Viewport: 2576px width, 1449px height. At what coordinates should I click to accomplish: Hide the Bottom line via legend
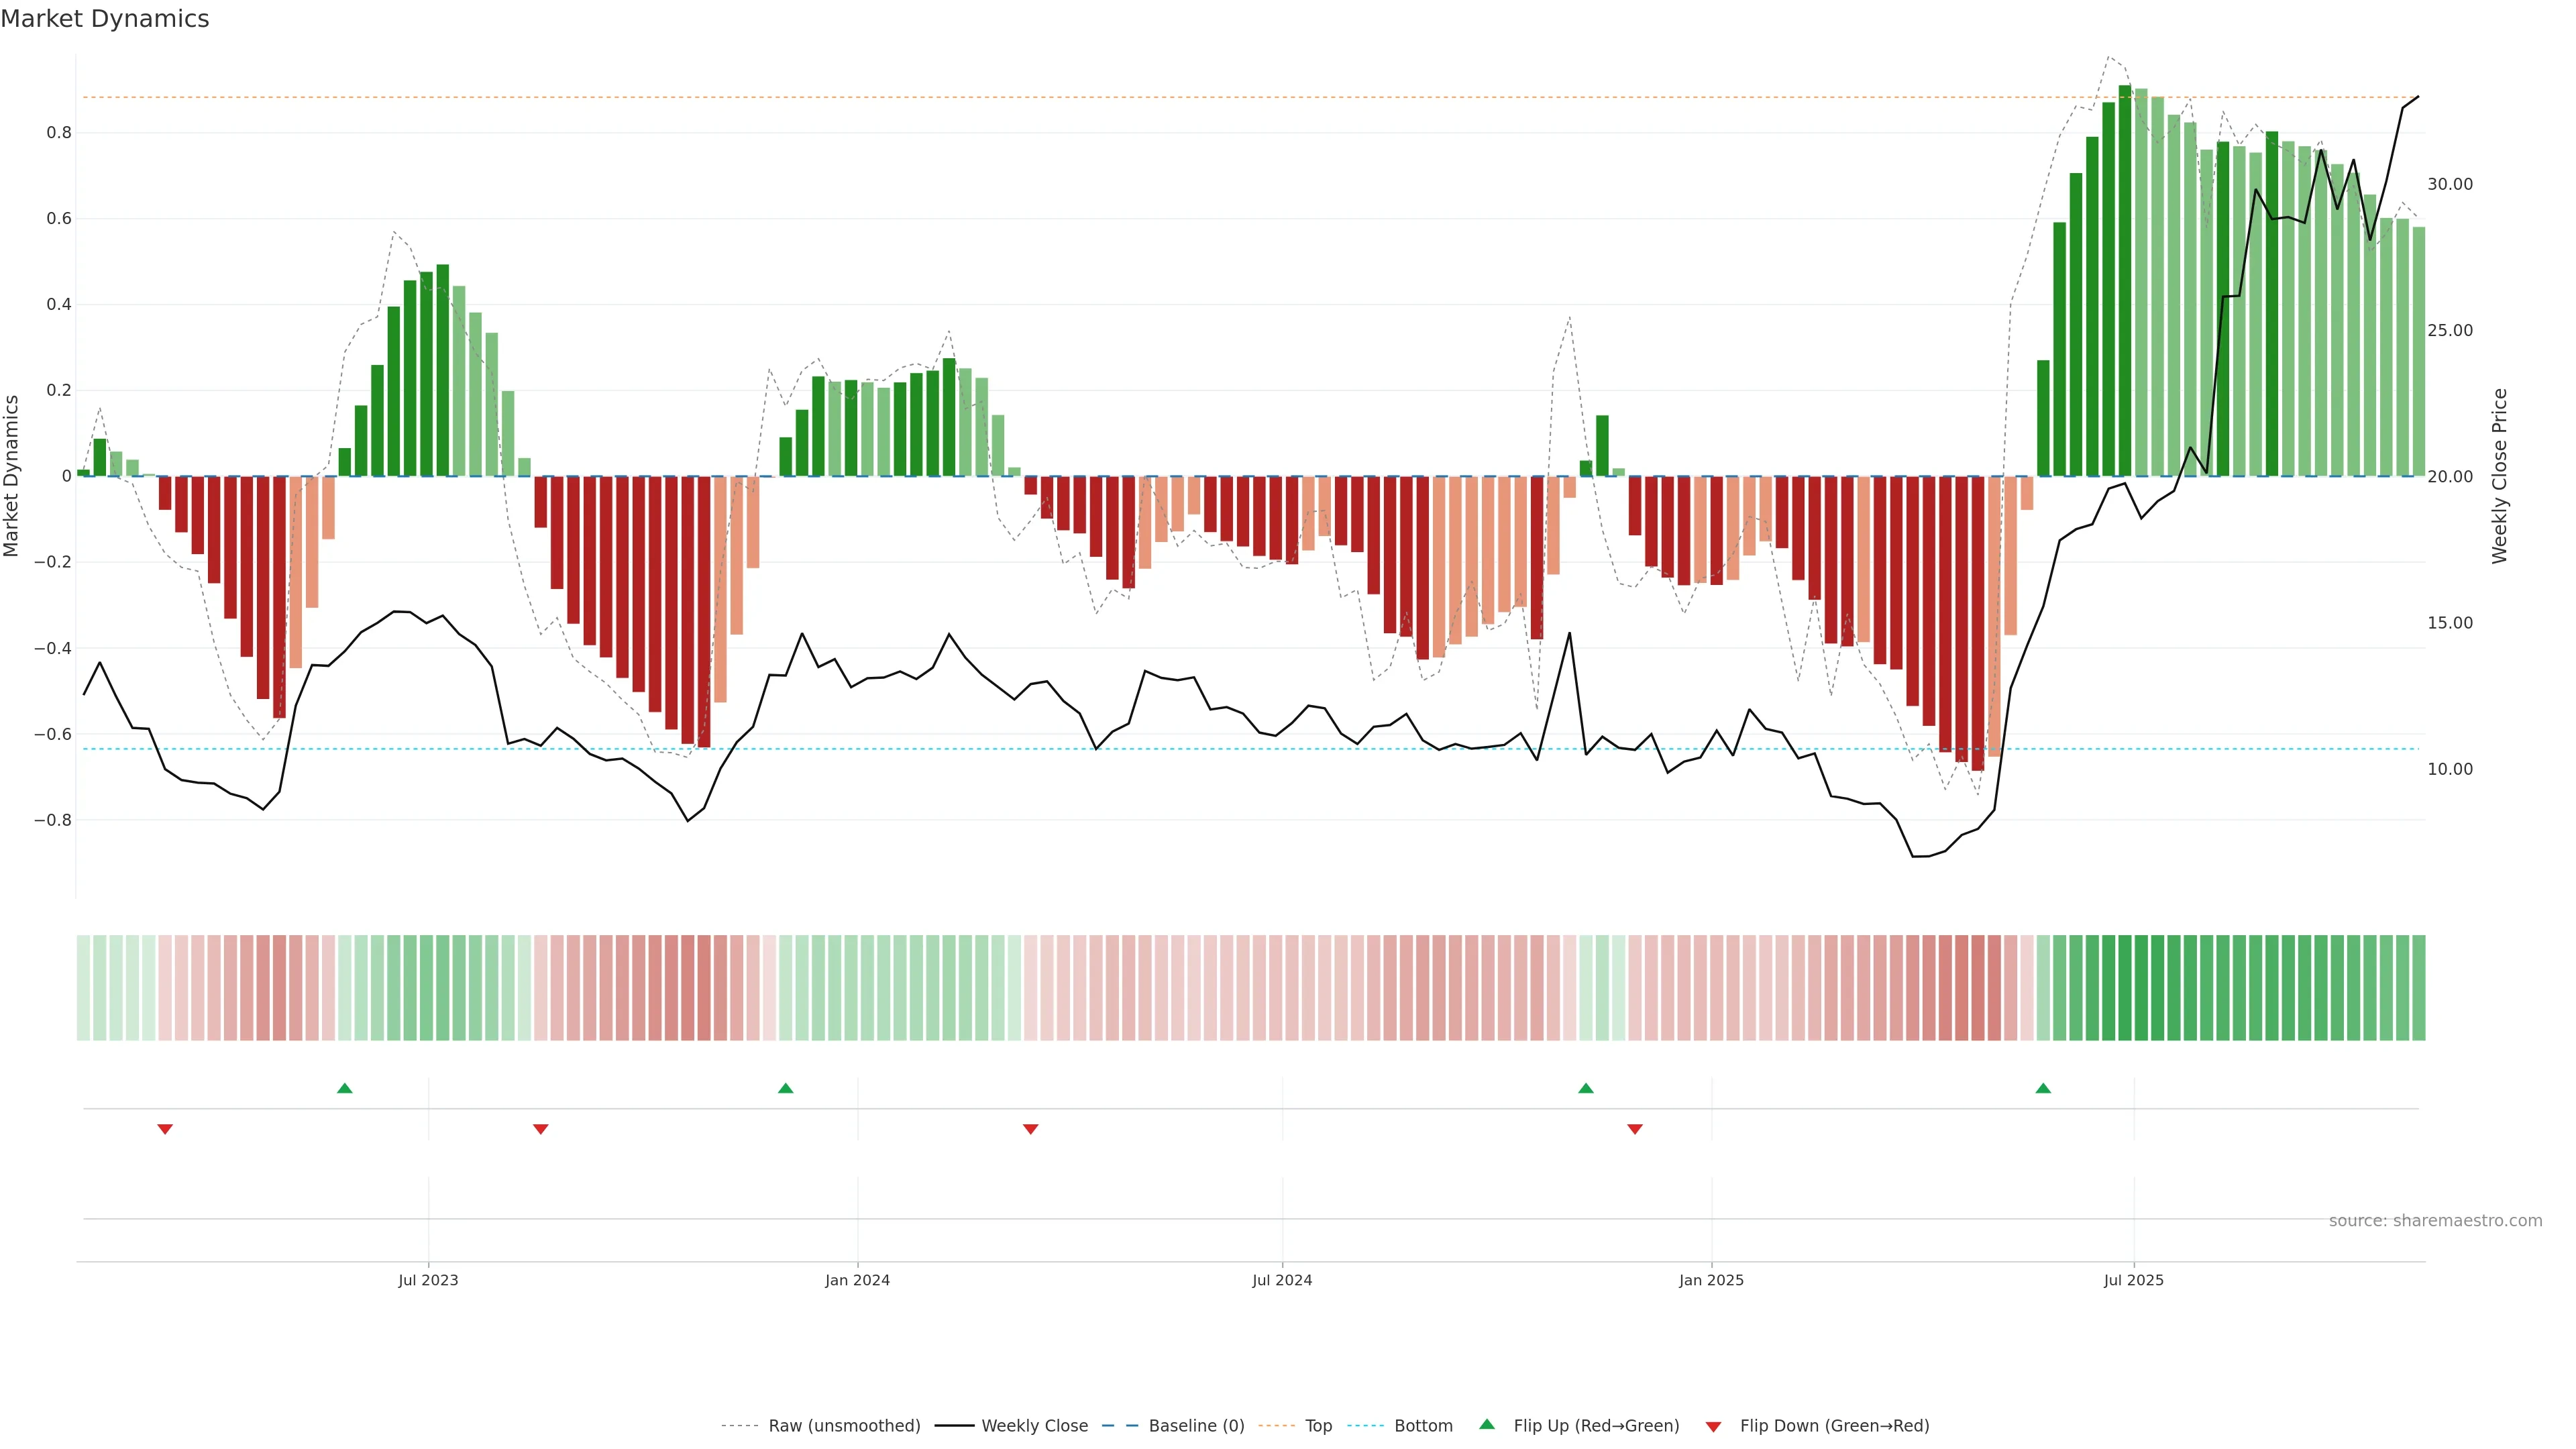[x=1423, y=1426]
